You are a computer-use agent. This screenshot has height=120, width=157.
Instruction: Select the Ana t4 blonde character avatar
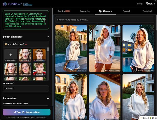(25, 55)
